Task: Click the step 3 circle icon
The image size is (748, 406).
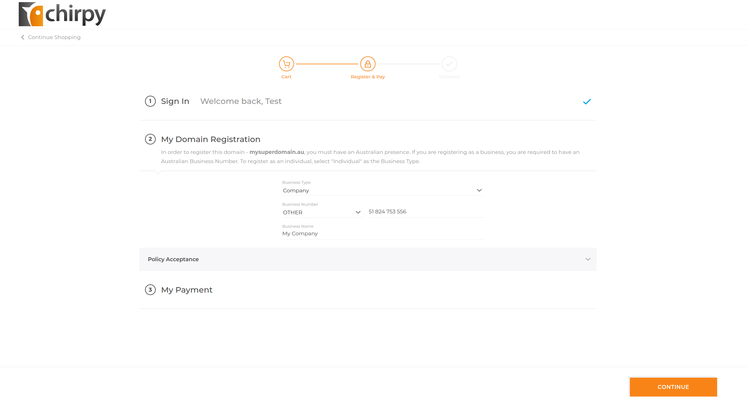Action: pyautogui.click(x=150, y=290)
